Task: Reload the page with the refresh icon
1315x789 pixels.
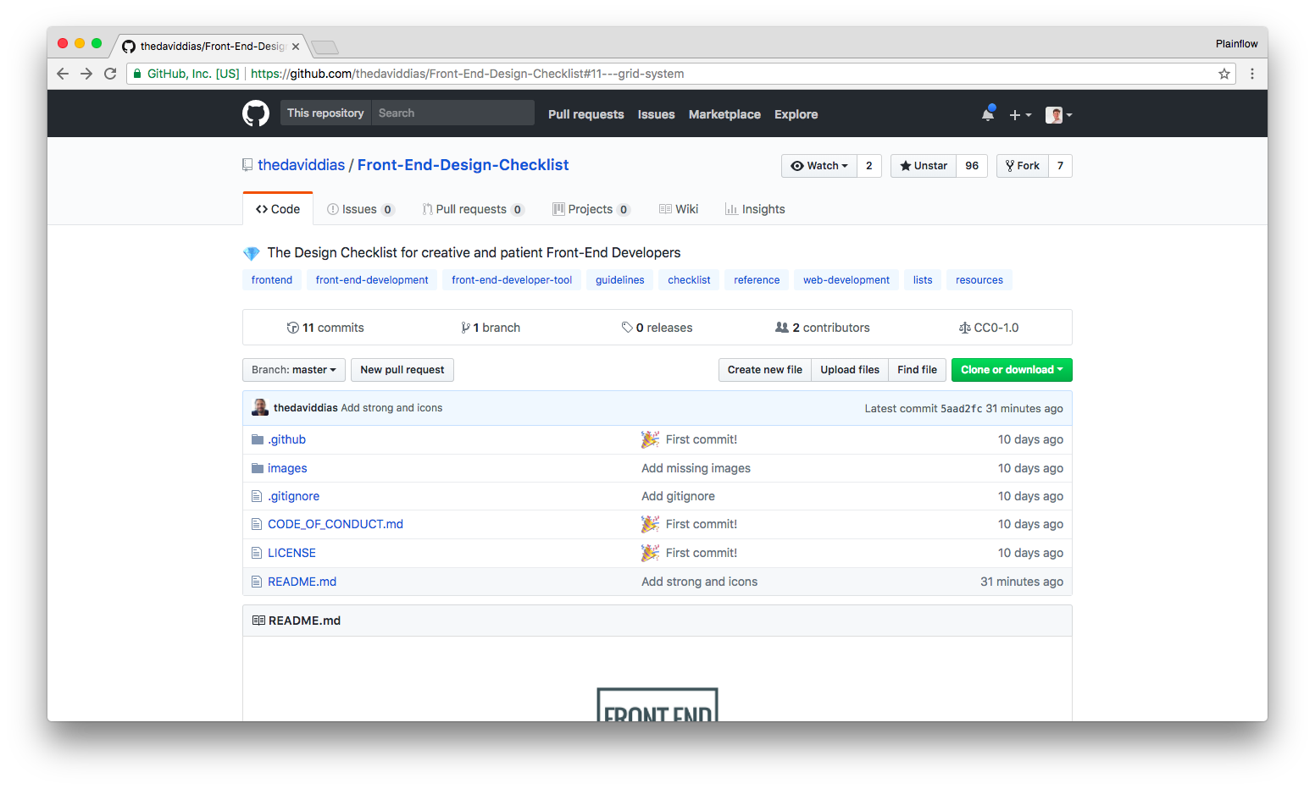Action: pos(110,74)
